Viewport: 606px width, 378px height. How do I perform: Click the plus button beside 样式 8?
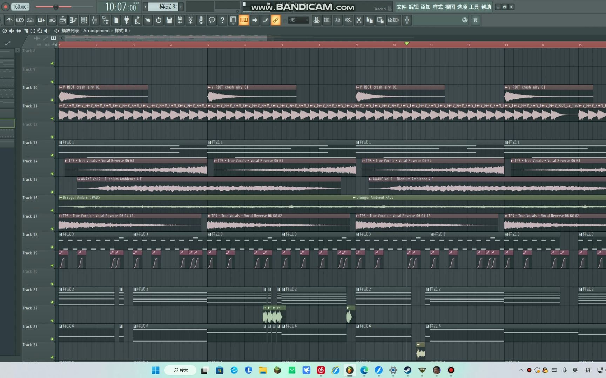pos(181,7)
